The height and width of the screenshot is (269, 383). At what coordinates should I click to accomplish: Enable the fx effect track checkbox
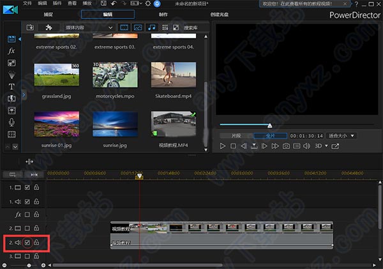(27, 214)
